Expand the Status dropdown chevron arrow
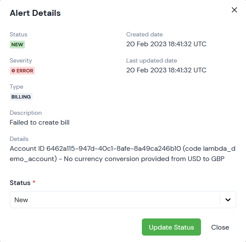Image resolution: width=246 pixels, height=242 pixels. pyautogui.click(x=228, y=200)
